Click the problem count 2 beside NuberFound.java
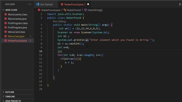This screenshot has height=102, width=182. coord(30,41)
